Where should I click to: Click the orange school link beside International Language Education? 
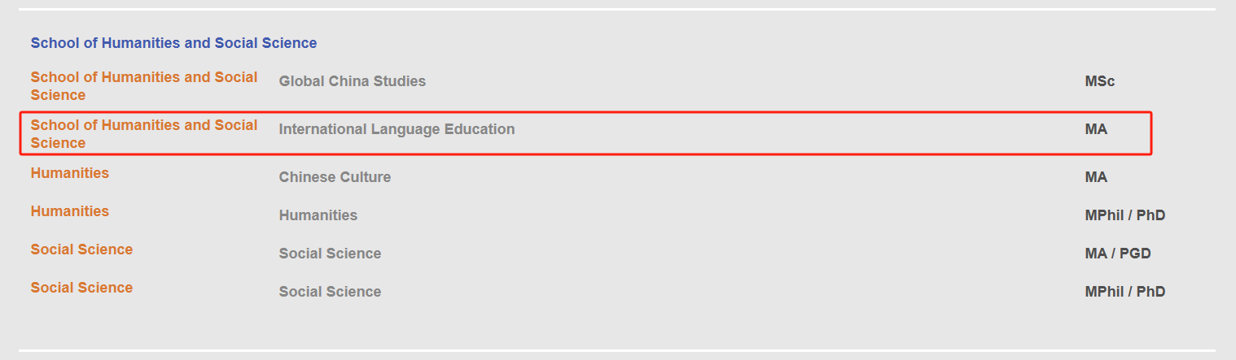tap(144, 134)
